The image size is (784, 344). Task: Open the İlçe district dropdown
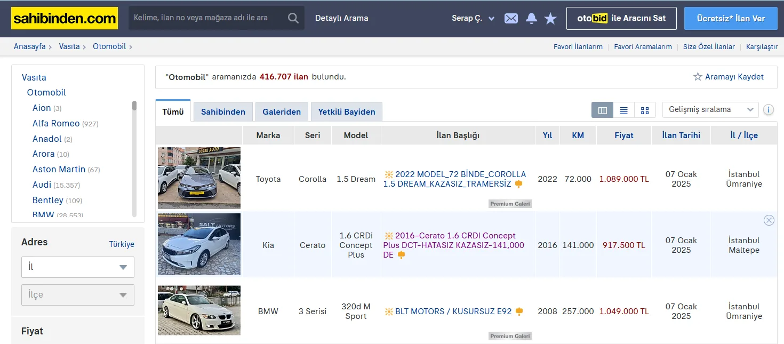pos(78,295)
